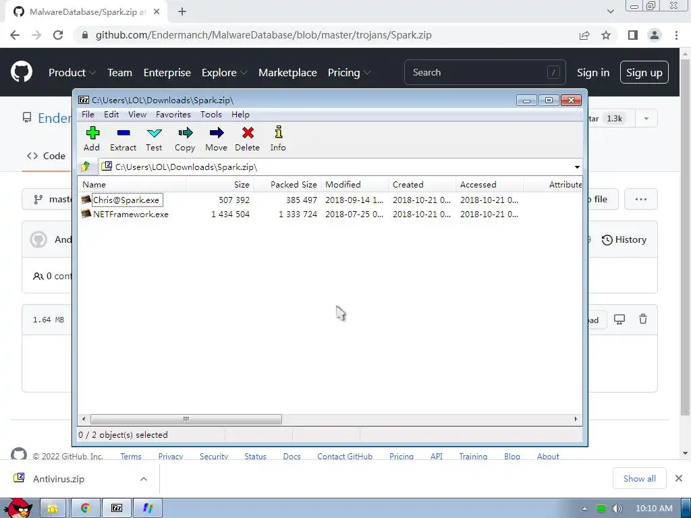Image resolution: width=691 pixels, height=518 pixels.
Task: Open Marketplace link on GitHub
Action: (287, 73)
